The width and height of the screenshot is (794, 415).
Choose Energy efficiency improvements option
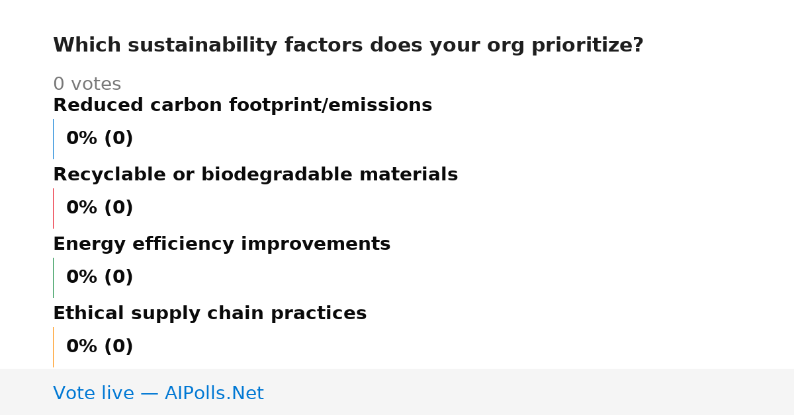pyautogui.click(x=222, y=245)
